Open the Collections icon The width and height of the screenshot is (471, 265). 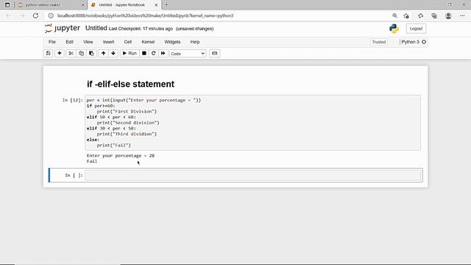434,15
